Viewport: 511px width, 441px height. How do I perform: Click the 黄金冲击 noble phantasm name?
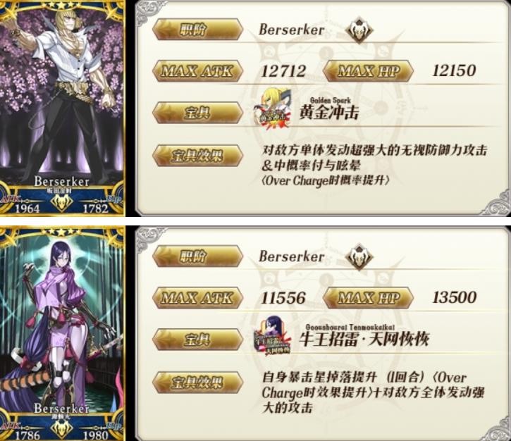point(329,113)
